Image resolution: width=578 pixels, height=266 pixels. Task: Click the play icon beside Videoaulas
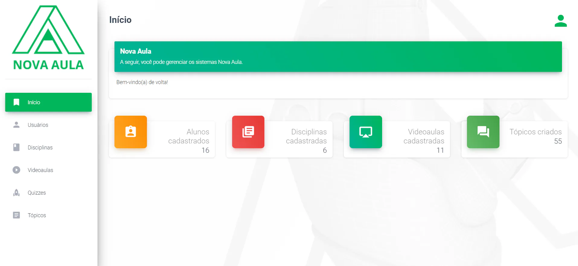click(x=16, y=170)
